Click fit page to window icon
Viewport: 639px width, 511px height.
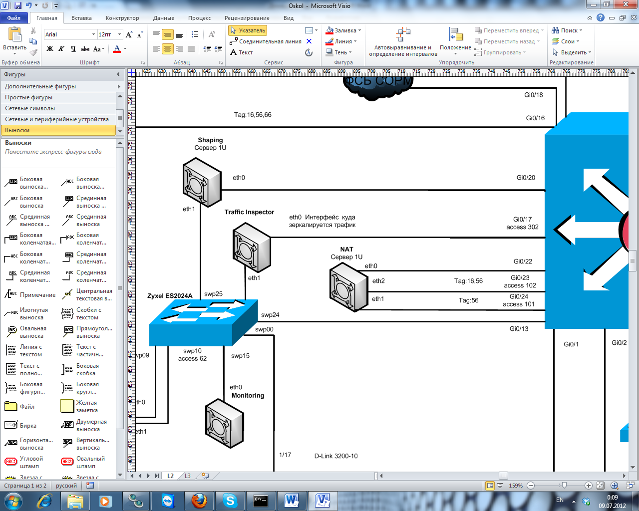click(601, 485)
